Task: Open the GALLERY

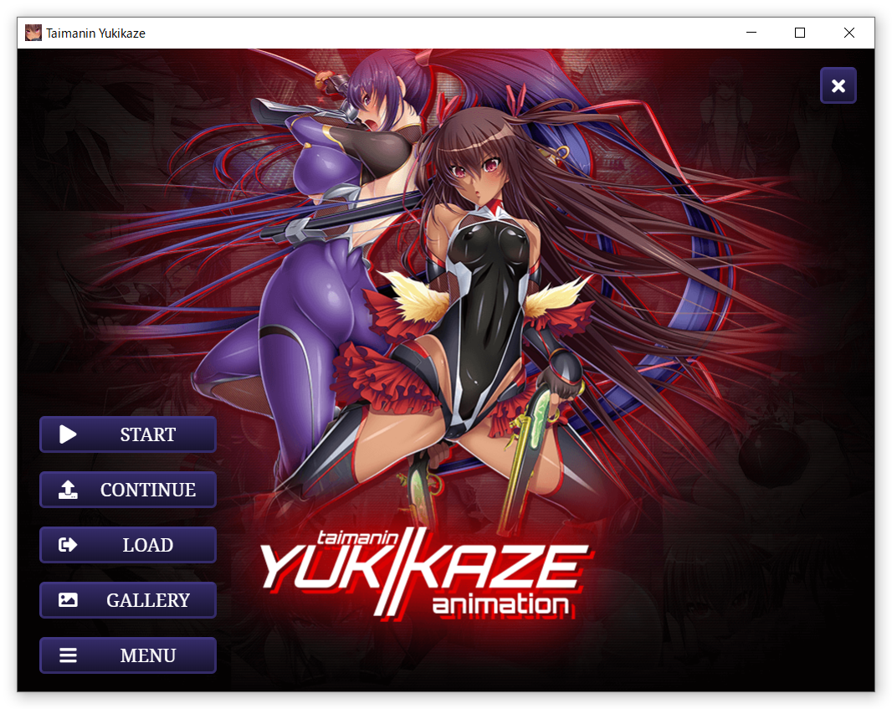Action: coord(128,599)
